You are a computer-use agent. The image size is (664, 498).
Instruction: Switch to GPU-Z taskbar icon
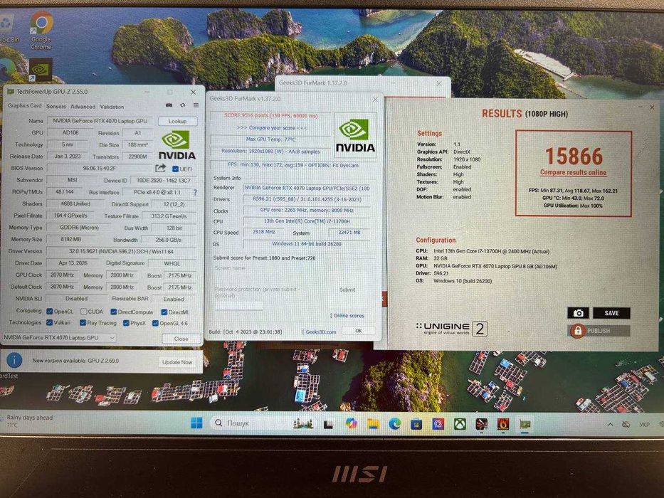[x=525, y=424]
